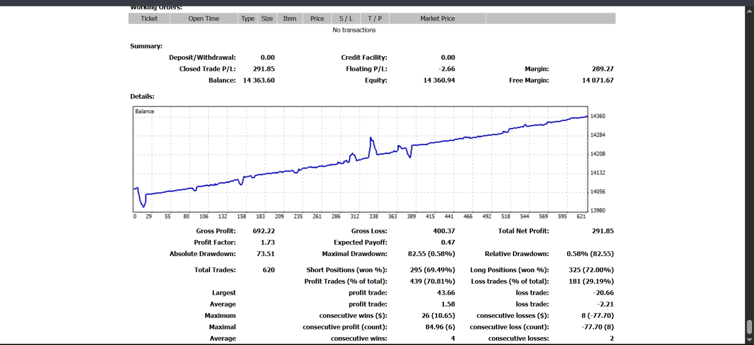Select the Equity value 14 360.94
The image size is (754, 345).
pyautogui.click(x=439, y=80)
